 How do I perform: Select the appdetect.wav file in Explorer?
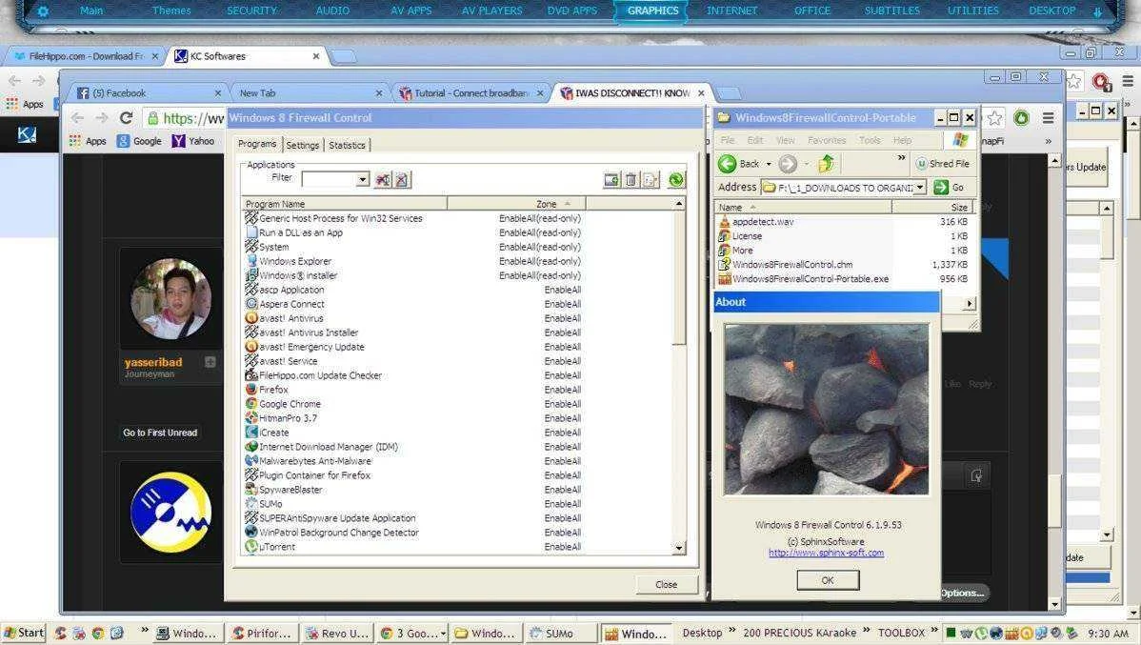tap(763, 222)
